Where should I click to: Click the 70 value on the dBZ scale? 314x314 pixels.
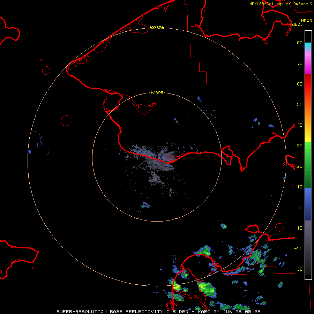tap(300, 63)
